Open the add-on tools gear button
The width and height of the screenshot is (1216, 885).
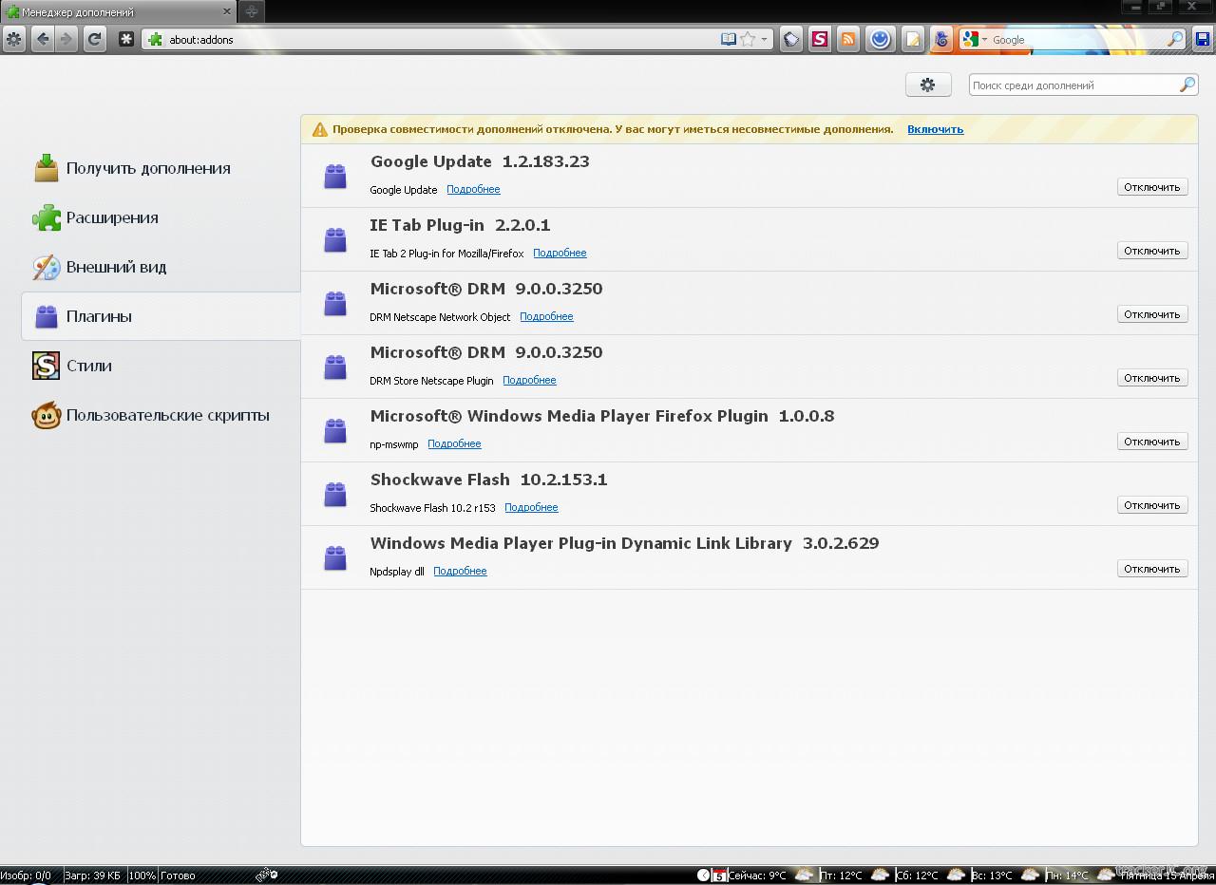pyautogui.click(x=927, y=85)
